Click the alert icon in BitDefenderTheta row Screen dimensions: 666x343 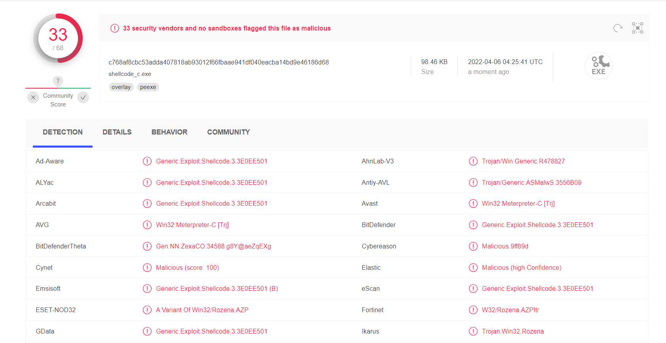pyautogui.click(x=147, y=246)
